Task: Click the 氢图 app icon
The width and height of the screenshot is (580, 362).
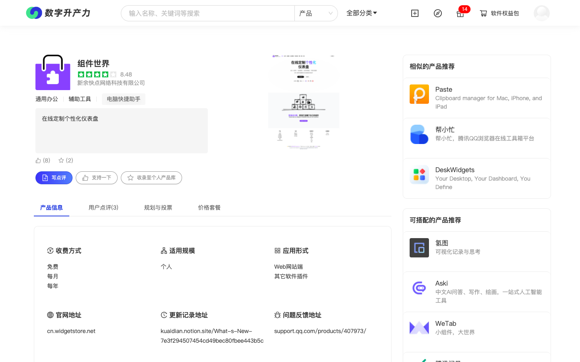Action: coord(419,248)
